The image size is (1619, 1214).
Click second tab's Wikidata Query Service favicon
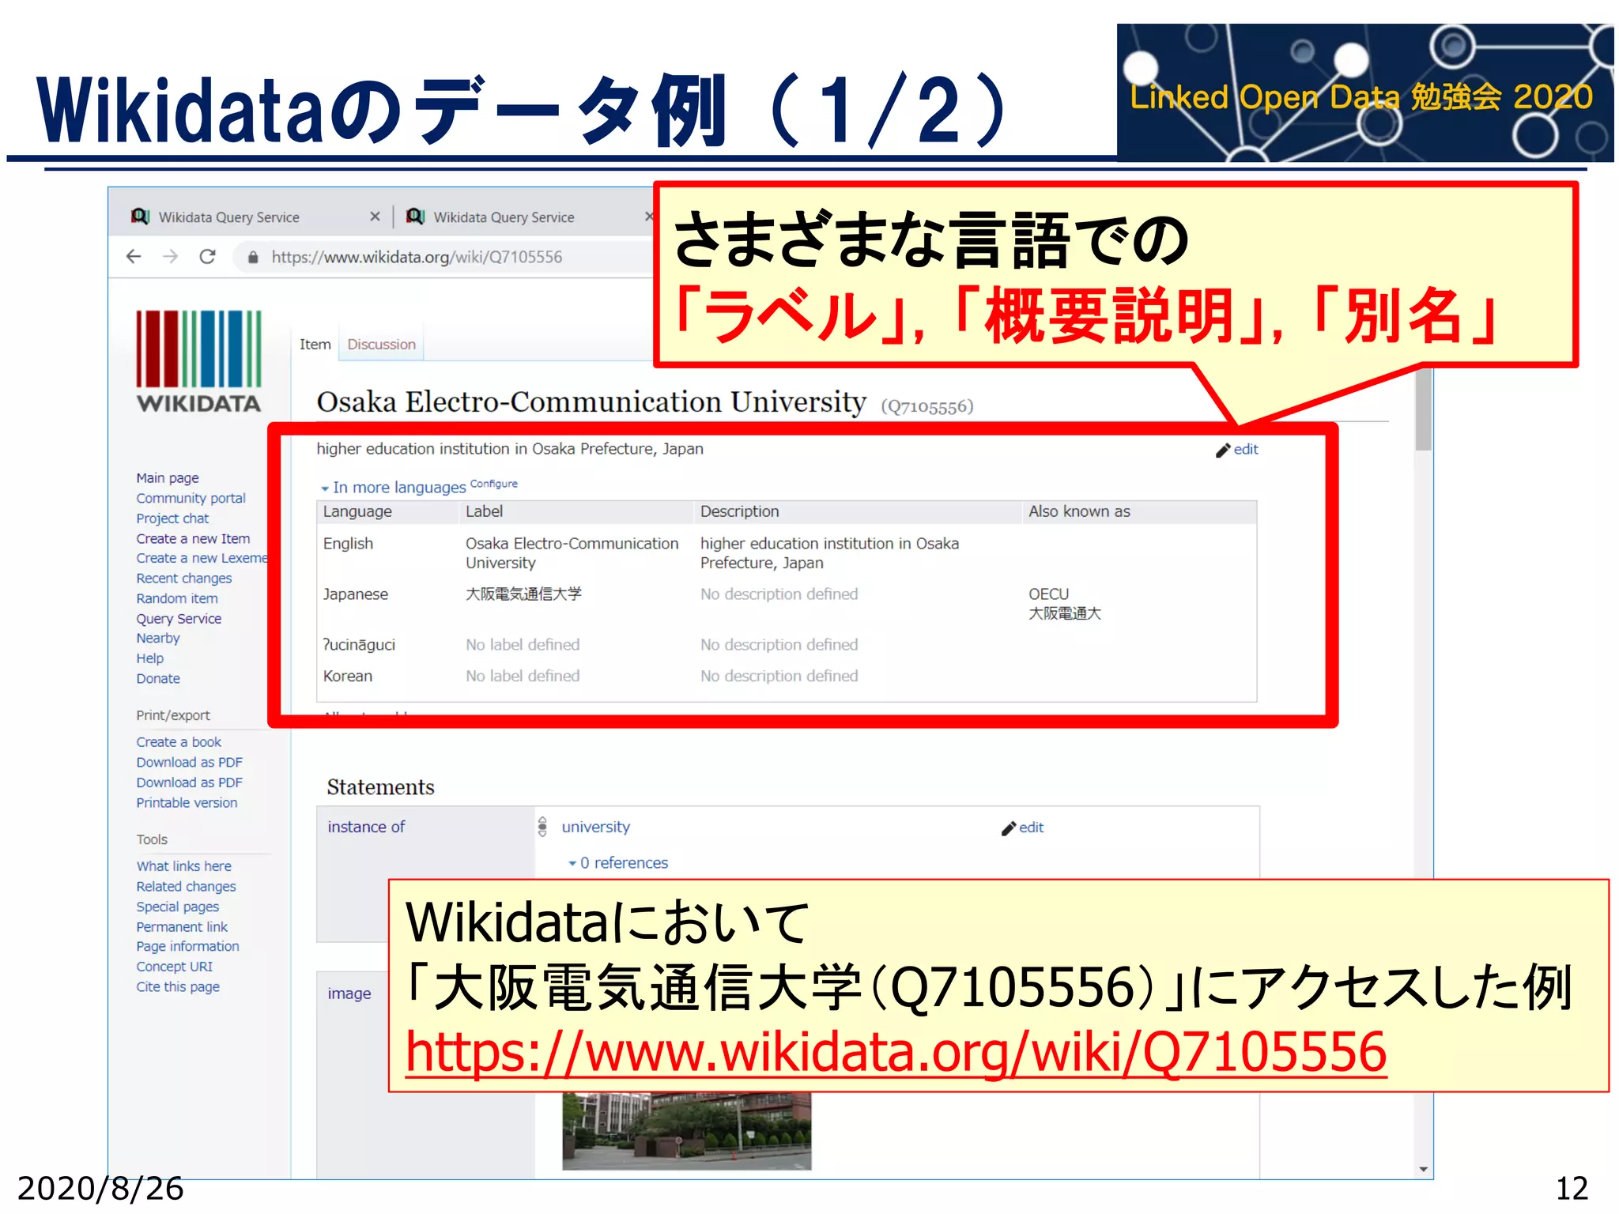click(x=416, y=217)
